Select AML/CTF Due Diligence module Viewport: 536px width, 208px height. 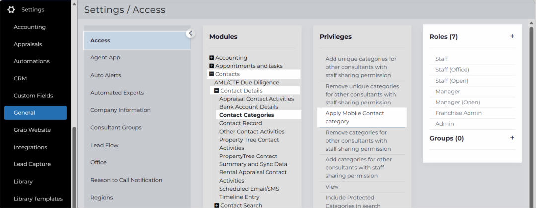click(247, 83)
